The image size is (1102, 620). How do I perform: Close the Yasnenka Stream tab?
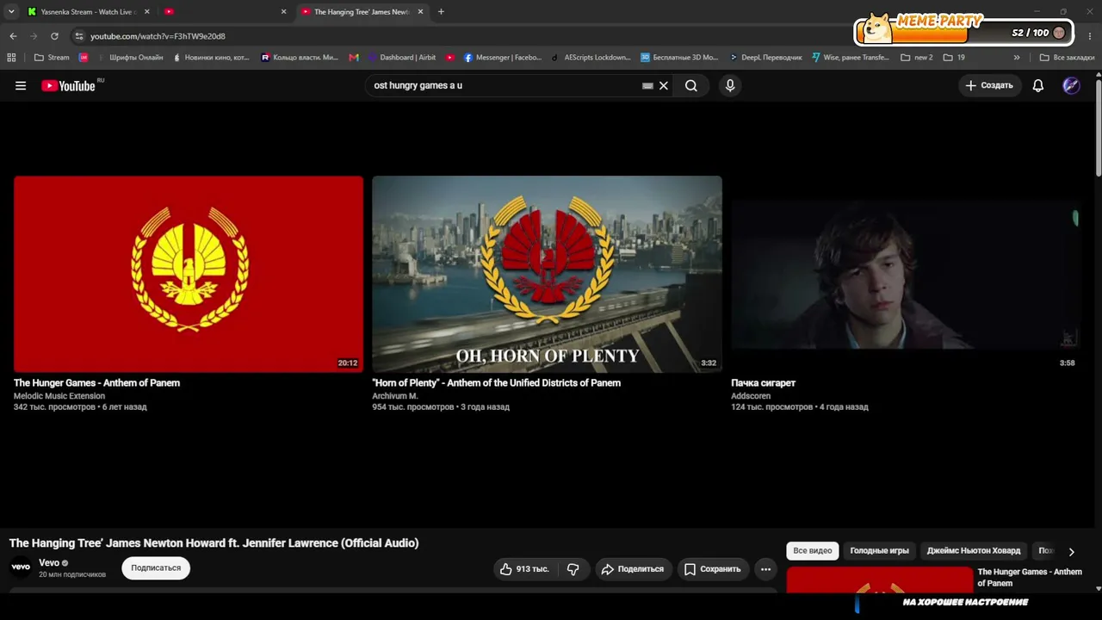pos(147,12)
